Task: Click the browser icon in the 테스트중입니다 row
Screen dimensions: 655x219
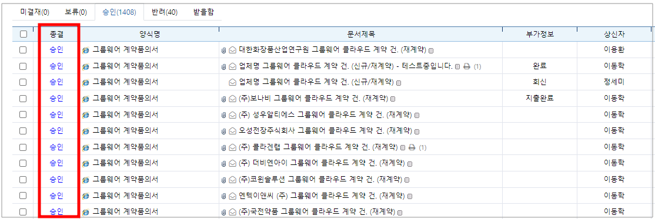Action: (x=86, y=66)
